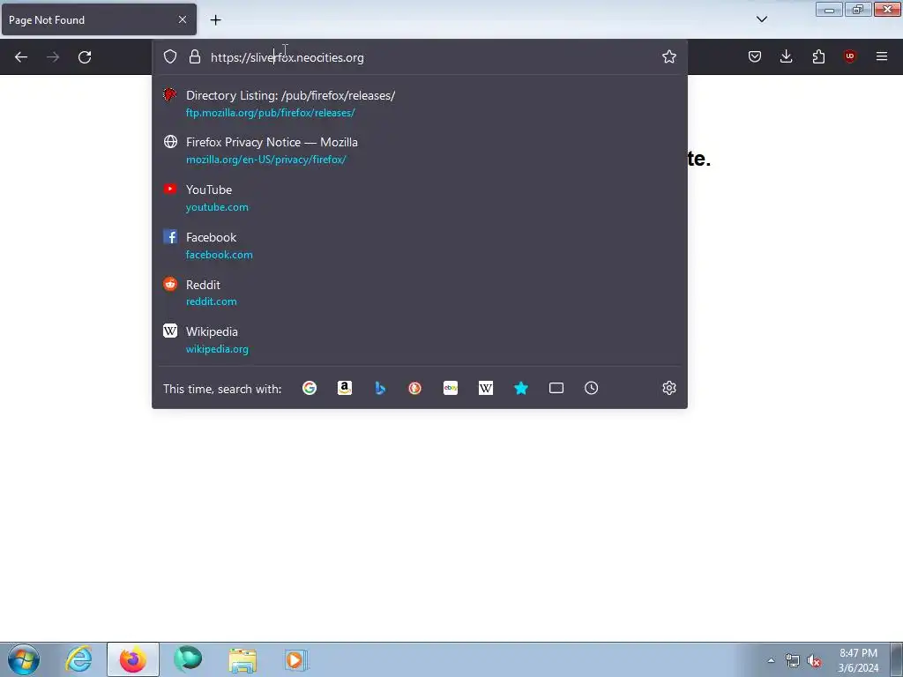Open new tab with plus button
Image resolution: width=903 pixels, height=677 pixels.
[215, 20]
